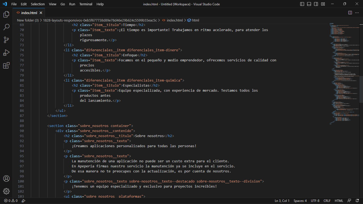Open the Search view icon
Screen dimensions: 363x204
[x=6, y=27]
